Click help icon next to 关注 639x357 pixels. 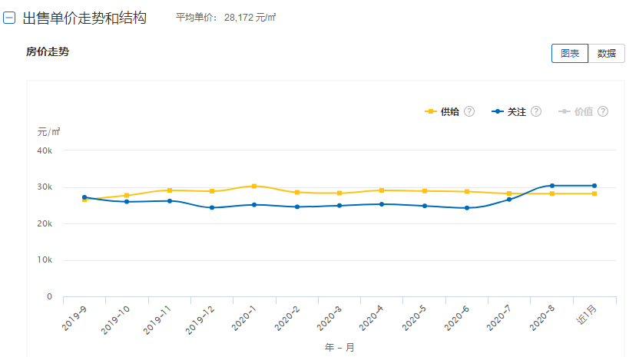[x=536, y=112]
